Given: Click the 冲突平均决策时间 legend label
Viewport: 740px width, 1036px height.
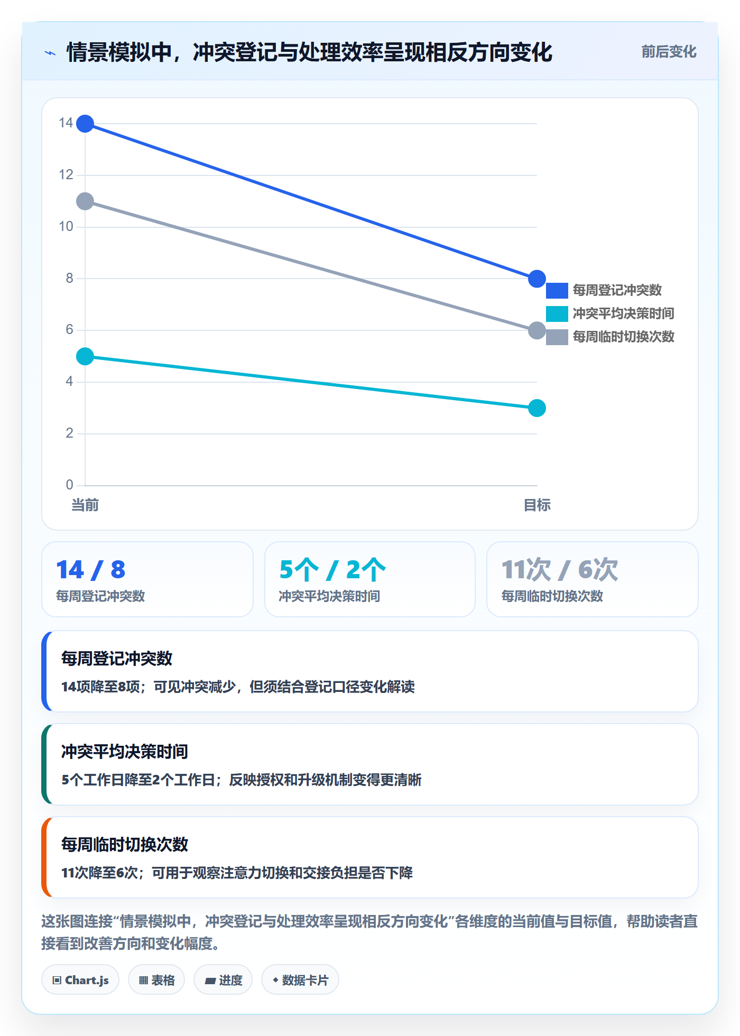Looking at the screenshot, I should 624,313.
